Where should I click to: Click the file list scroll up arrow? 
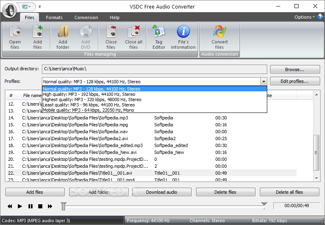316,95
